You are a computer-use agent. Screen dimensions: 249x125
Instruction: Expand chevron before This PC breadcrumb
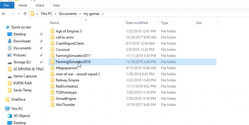pyautogui.click(x=37, y=14)
